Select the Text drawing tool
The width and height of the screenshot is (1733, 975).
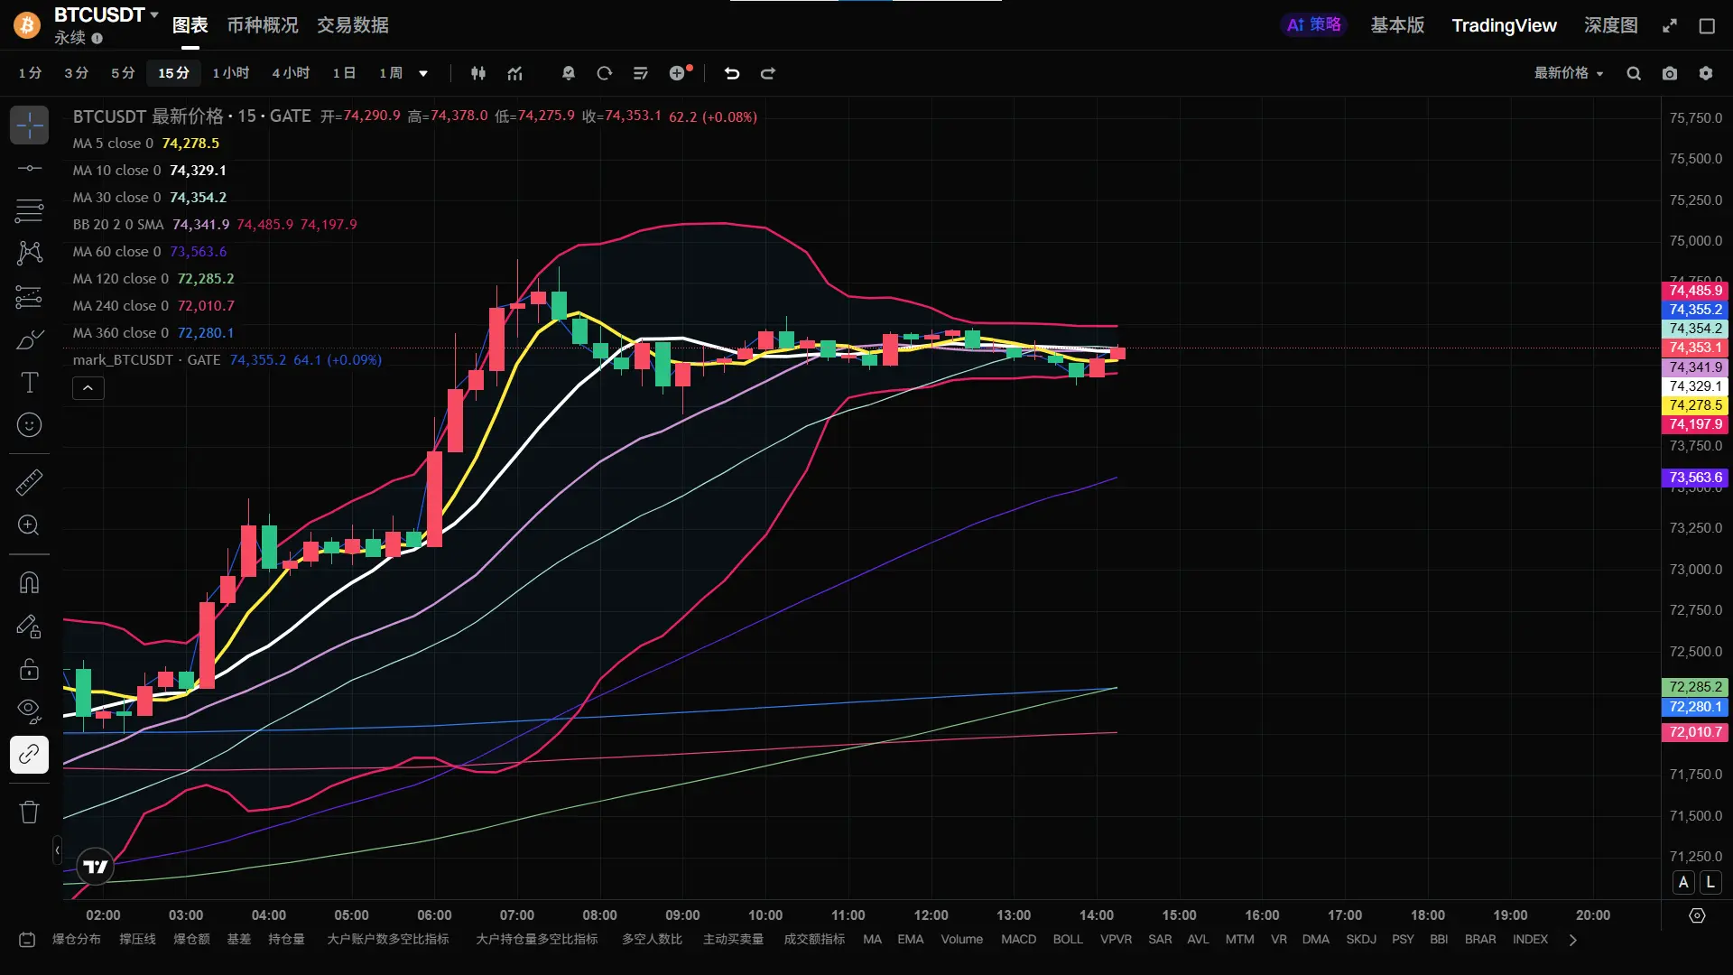[x=29, y=383]
